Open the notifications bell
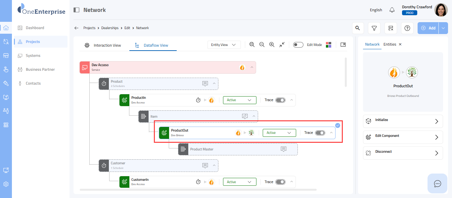This screenshot has height=198, width=452. click(x=392, y=10)
